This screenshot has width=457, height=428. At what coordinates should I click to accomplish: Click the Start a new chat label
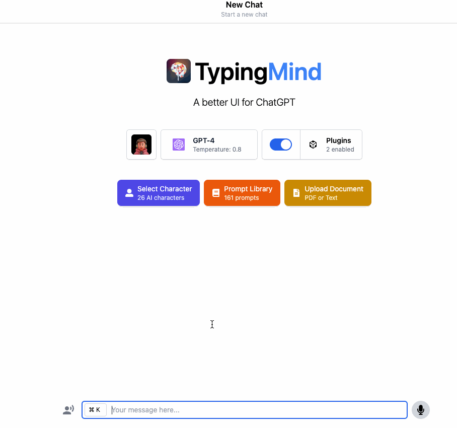244,15
